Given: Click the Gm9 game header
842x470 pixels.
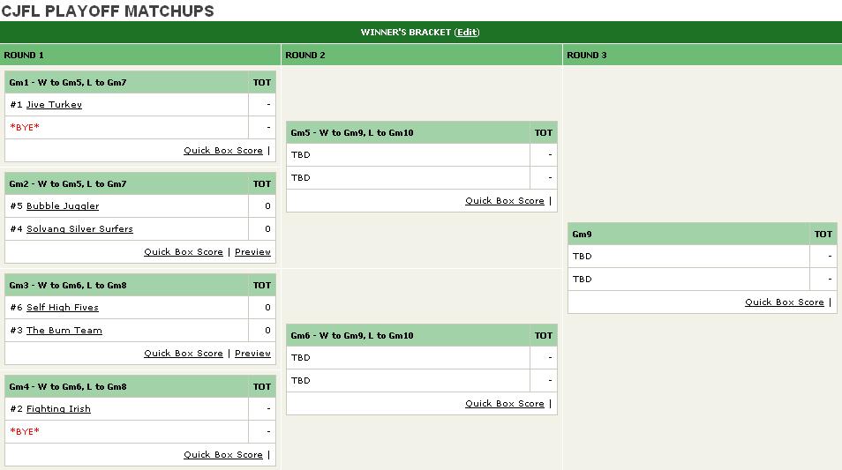Looking at the screenshot, I should [703, 234].
